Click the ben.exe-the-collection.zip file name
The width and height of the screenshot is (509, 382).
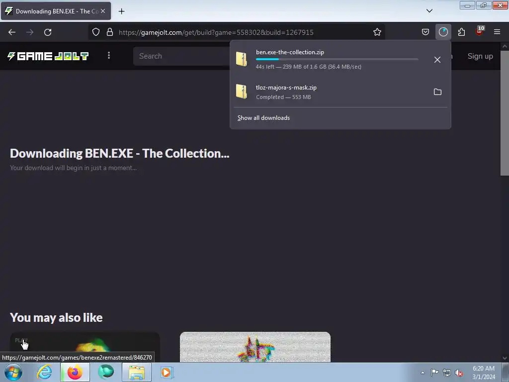click(x=290, y=52)
